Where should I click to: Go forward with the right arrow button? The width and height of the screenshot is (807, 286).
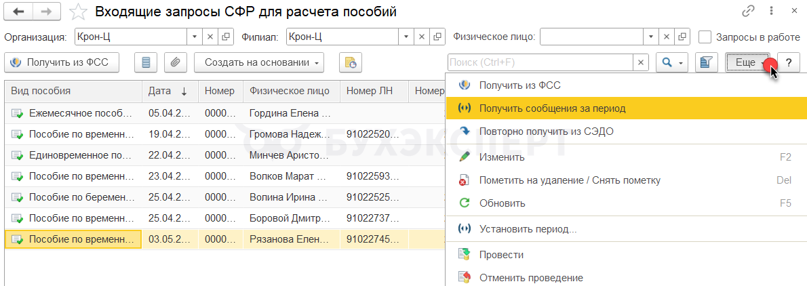46,12
